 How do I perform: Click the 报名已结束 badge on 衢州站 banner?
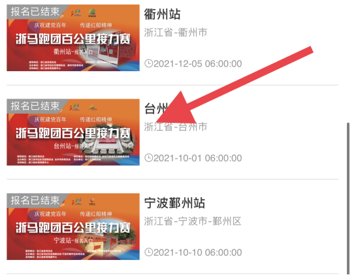35,12
